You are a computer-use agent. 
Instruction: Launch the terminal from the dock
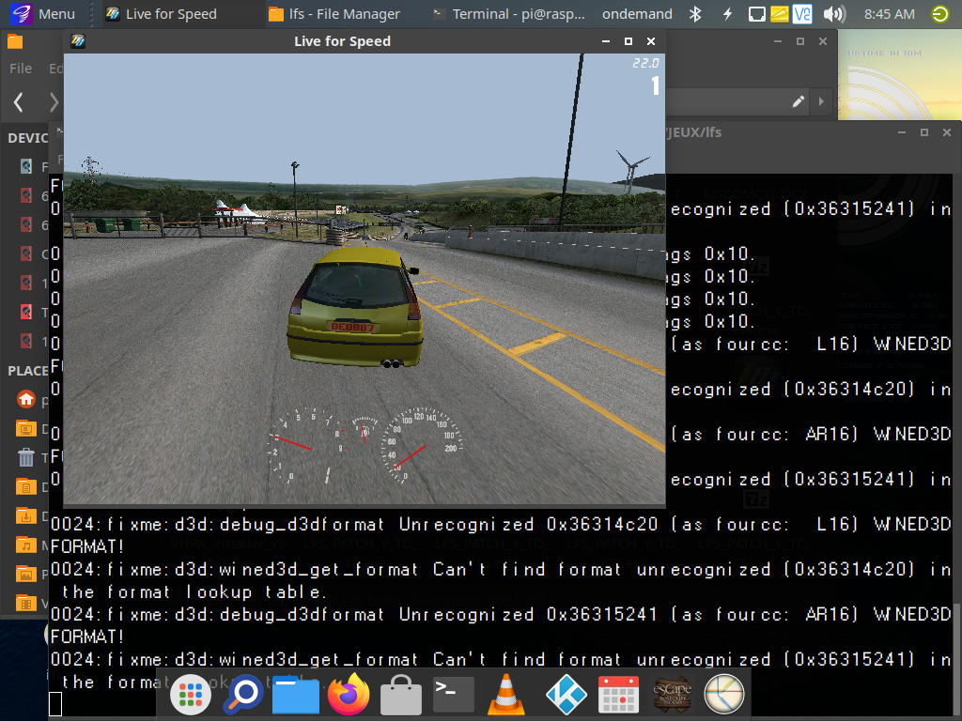coord(454,694)
